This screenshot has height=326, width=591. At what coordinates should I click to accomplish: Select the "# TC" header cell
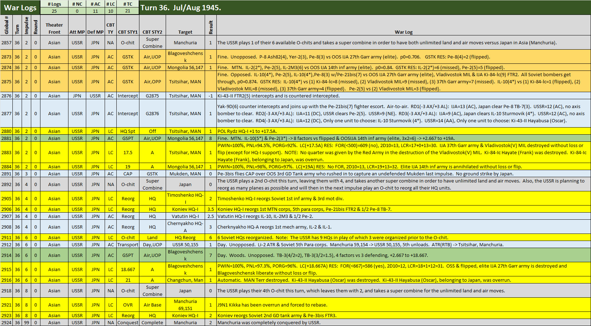128,4
